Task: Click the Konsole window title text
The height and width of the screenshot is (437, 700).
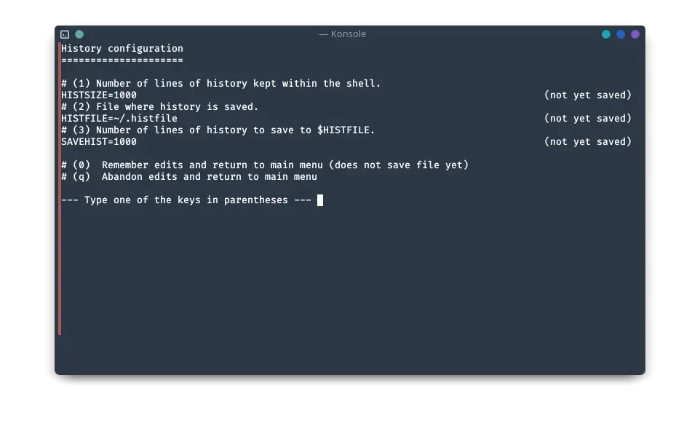Action: [x=343, y=34]
